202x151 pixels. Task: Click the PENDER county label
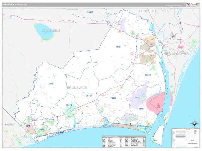(146, 11)
